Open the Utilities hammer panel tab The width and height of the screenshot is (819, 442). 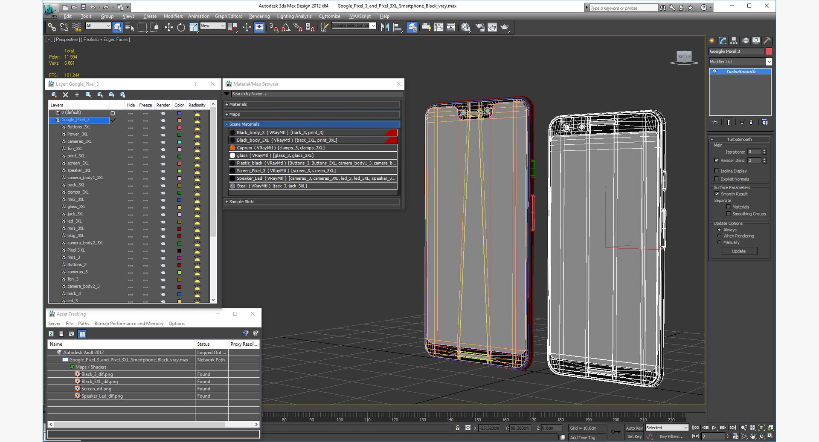[x=767, y=41]
